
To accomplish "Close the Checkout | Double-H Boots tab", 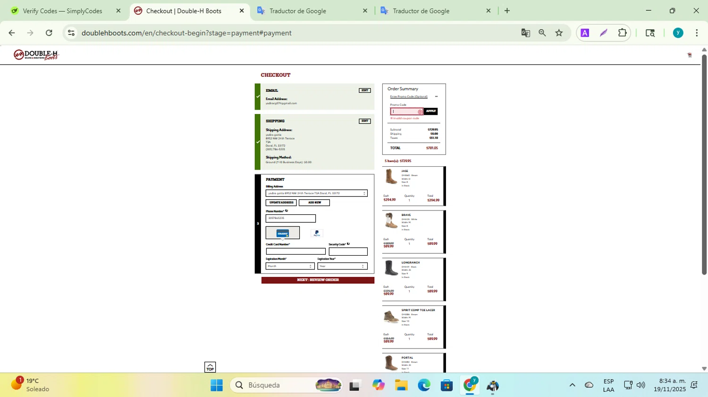I will (x=242, y=11).
